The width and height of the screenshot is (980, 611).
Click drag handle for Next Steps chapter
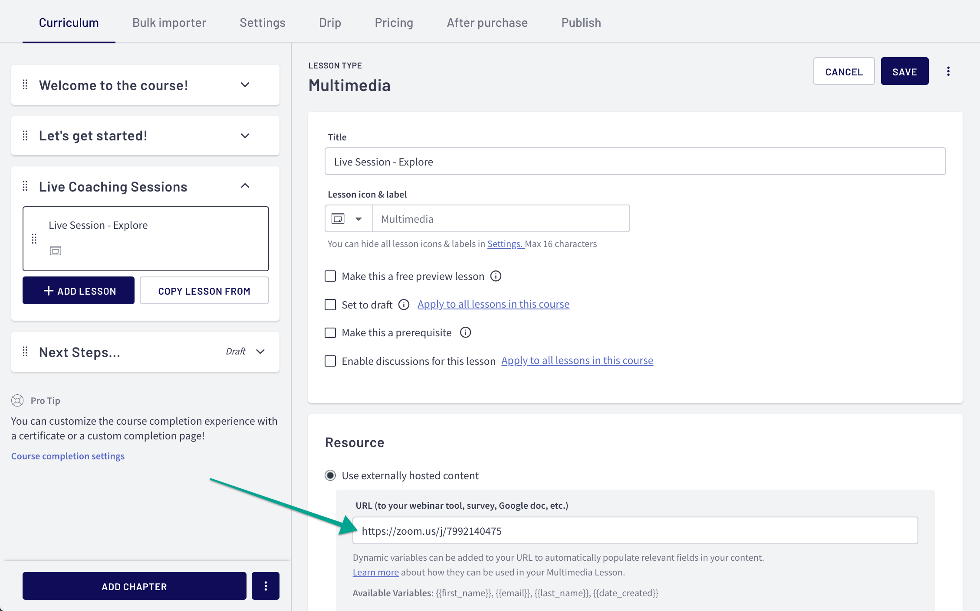pos(25,351)
